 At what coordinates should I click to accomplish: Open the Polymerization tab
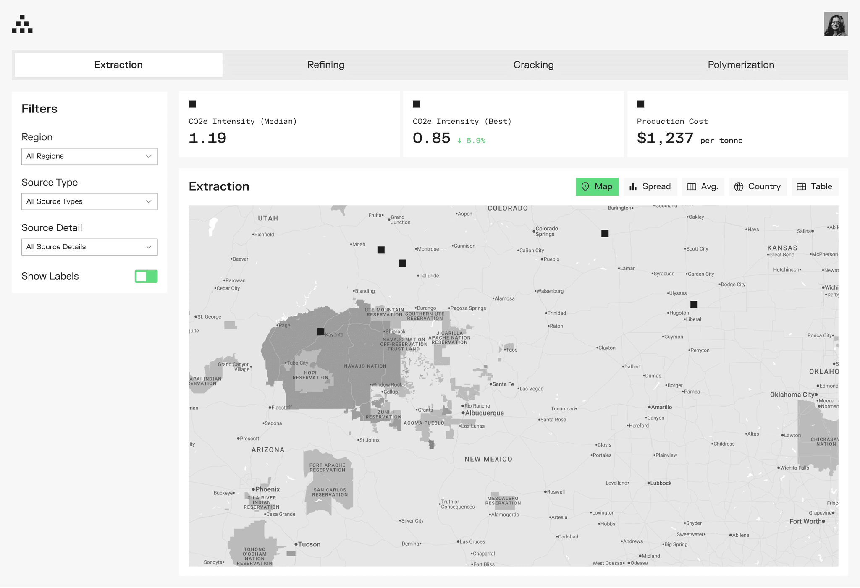pos(741,65)
